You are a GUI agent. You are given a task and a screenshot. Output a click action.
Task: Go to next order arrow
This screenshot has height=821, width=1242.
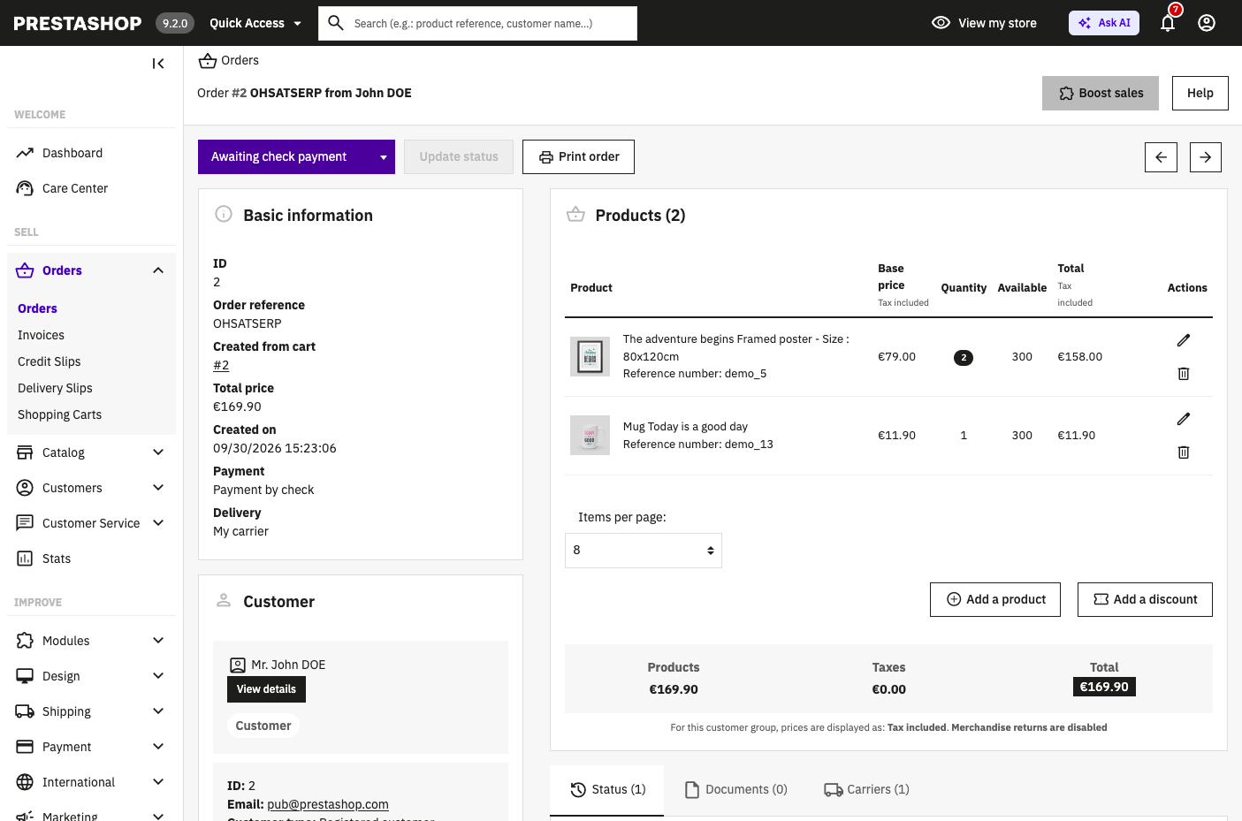click(x=1206, y=157)
